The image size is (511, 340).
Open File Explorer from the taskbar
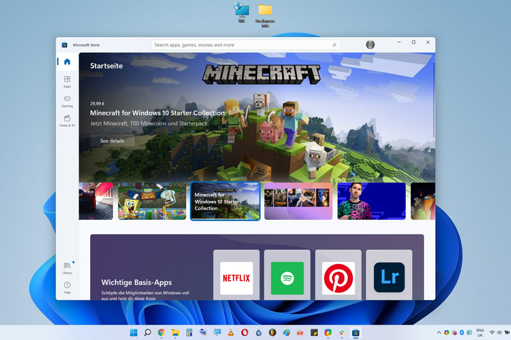coord(175,333)
